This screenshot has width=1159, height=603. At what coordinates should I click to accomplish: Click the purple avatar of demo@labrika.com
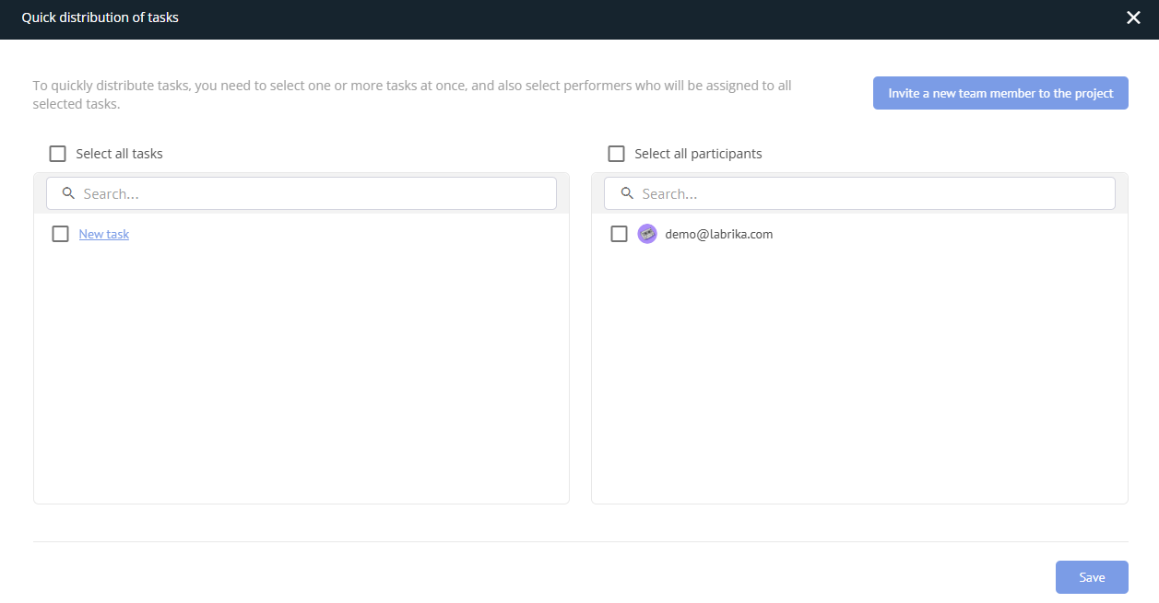[x=647, y=234]
